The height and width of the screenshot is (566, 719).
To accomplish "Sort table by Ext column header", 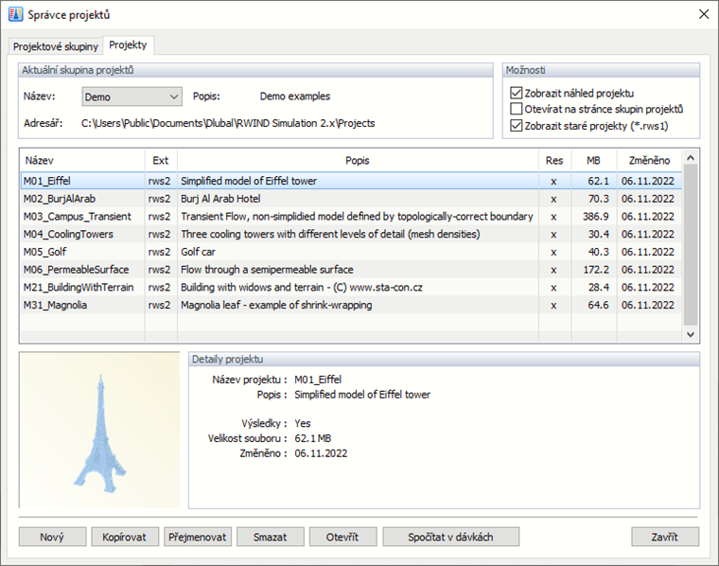I will (161, 161).
